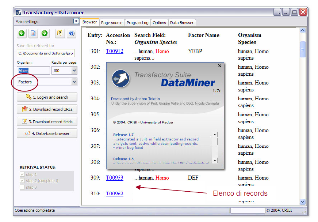Expand the Results per page dropdown
Screen dimensions: 318x222
pos(74,71)
